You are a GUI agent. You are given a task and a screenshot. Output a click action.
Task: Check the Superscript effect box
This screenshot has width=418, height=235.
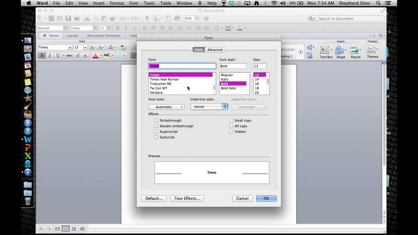click(x=156, y=132)
